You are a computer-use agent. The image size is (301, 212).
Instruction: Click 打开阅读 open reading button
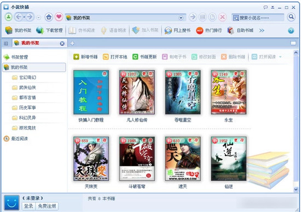[x=264, y=57]
